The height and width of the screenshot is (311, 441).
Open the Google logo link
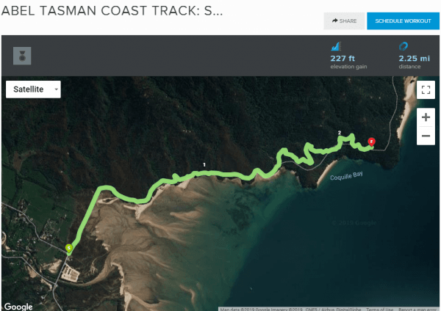point(18,307)
